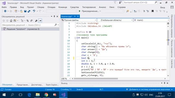Click the sync with active document icon
The width and height of the screenshot is (175, 98).
click(x=28, y=21)
